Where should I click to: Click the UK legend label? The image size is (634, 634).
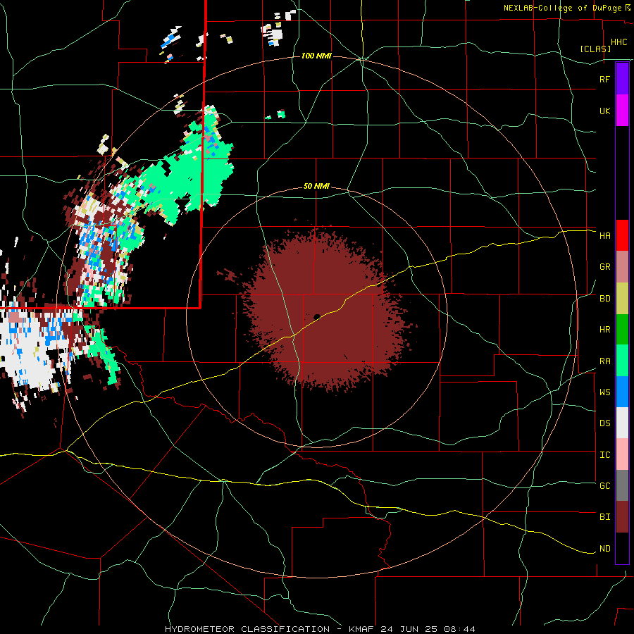[604, 111]
